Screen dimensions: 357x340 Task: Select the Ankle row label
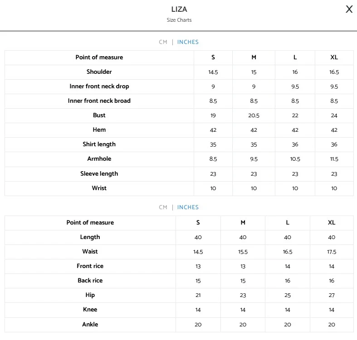click(x=90, y=325)
